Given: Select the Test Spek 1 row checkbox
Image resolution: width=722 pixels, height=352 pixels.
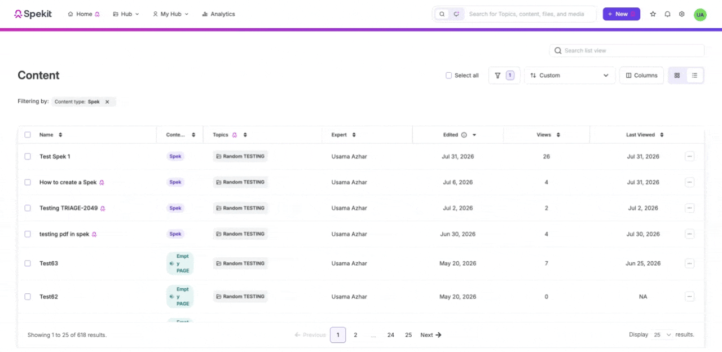Looking at the screenshot, I should pos(28,156).
